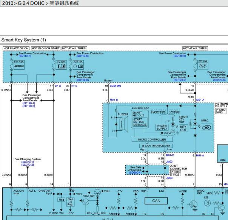Open the SD200-4 data link details
The width and height of the screenshot is (228, 220).
135,173
